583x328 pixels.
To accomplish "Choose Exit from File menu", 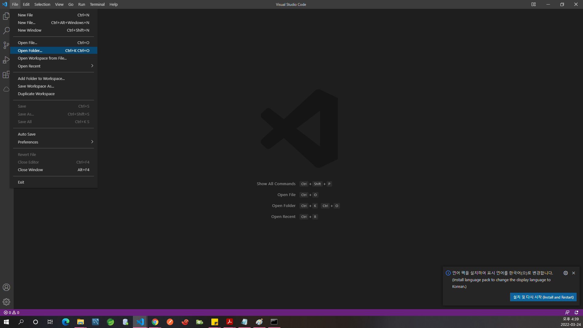I will click(x=54, y=182).
